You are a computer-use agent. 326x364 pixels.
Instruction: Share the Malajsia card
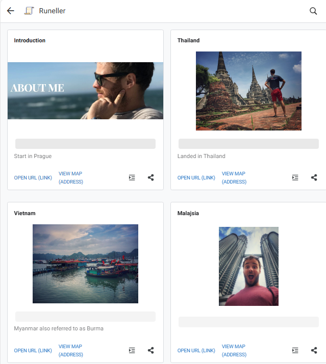pyautogui.click(x=314, y=350)
